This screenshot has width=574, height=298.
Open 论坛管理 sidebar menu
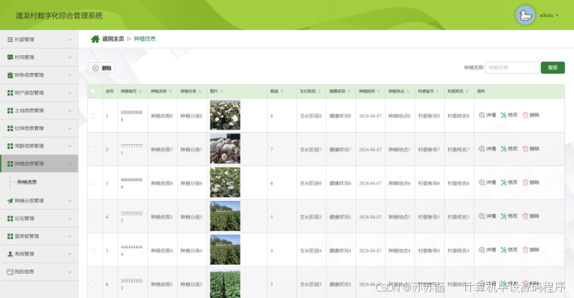[39, 219]
